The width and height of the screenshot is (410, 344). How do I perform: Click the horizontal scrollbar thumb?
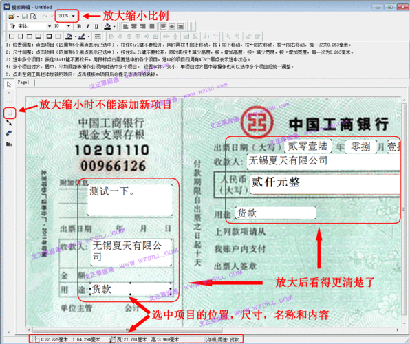pos(127,330)
